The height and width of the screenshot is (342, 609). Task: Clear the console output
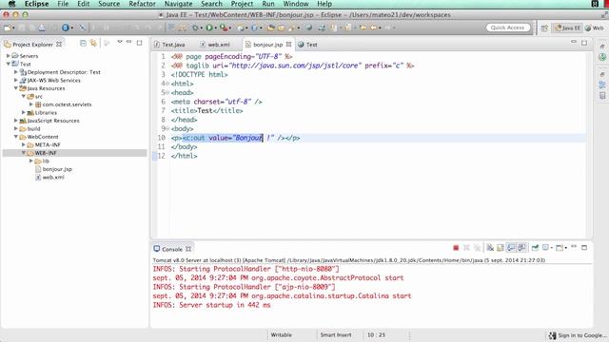coord(490,248)
